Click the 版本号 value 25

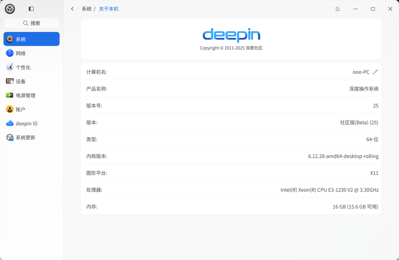pyautogui.click(x=376, y=106)
